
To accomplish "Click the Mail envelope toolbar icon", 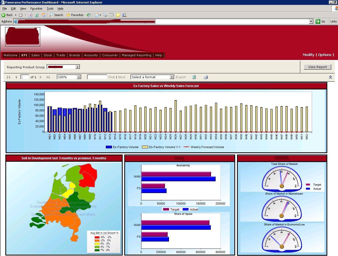I will pyautogui.click(x=97, y=15).
